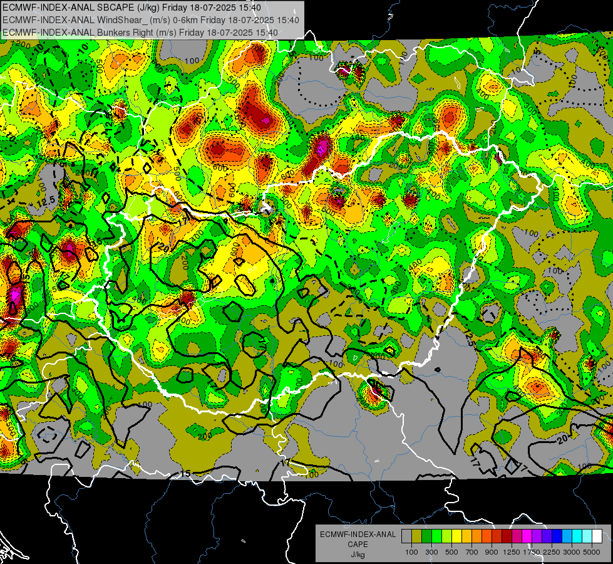Select the orange legend swatch above 700
This screenshot has width=613, height=564.
[x=476, y=536]
